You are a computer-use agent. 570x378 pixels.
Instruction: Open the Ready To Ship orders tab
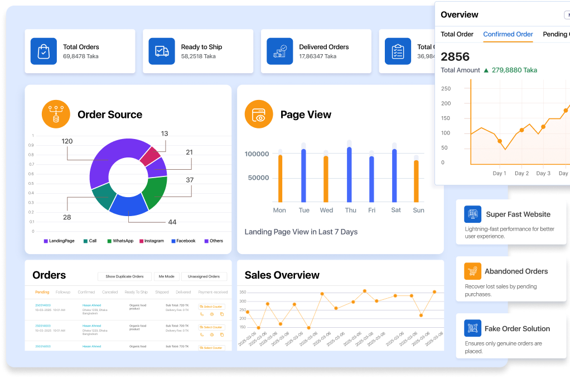pos(136,292)
